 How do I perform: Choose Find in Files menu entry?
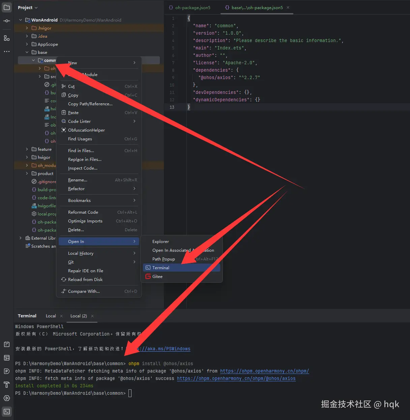click(99, 151)
